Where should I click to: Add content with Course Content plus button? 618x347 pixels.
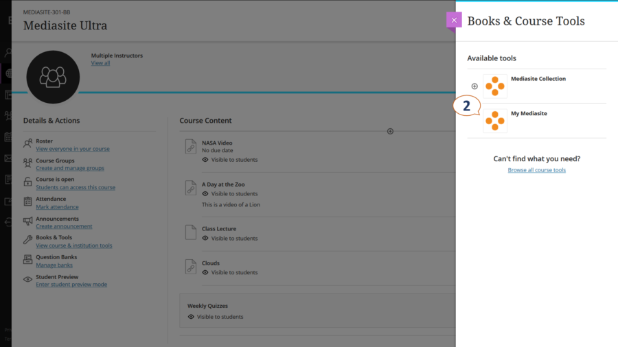(390, 132)
